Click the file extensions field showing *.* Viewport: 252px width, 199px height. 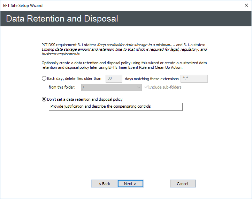tap(194, 78)
